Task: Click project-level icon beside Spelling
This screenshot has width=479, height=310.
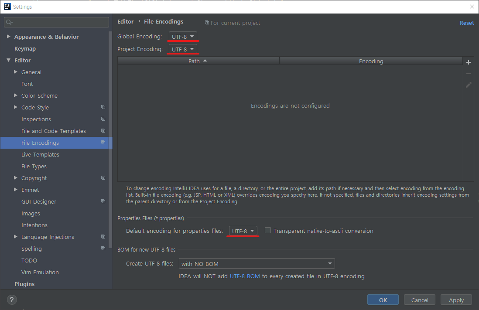Action: pyautogui.click(x=103, y=249)
